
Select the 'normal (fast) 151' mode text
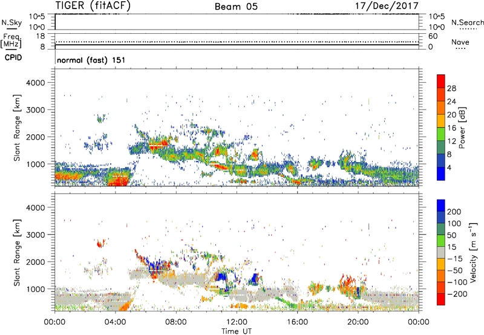[91, 60]
